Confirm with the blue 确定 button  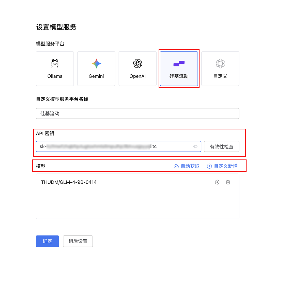click(47, 241)
